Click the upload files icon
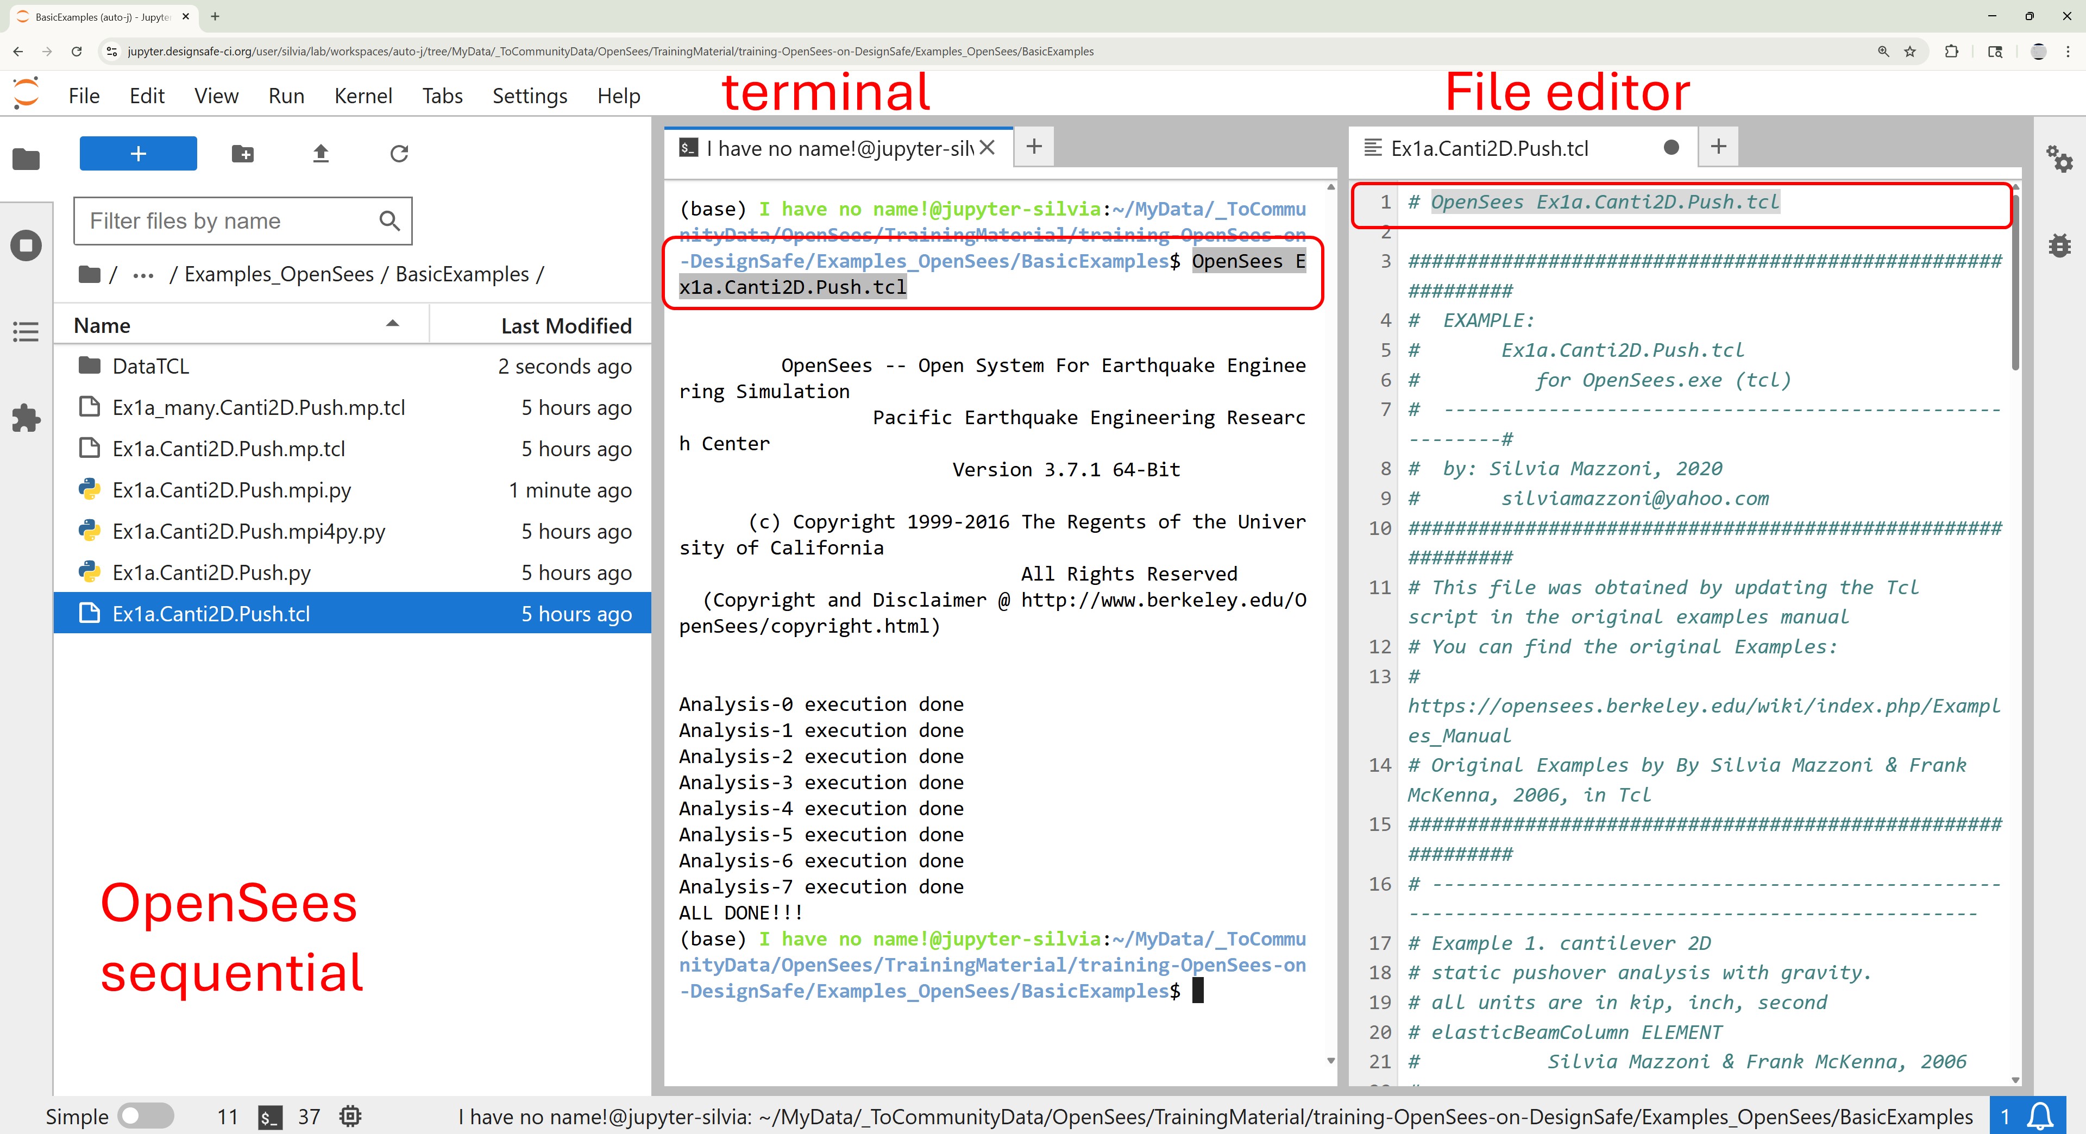This screenshot has height=1134, width=2086. pyautogui.click(x=321, y=154)
